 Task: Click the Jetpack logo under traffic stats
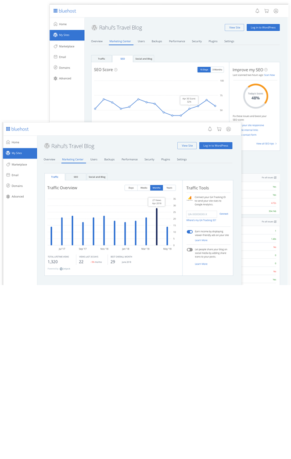coord(65,269)
